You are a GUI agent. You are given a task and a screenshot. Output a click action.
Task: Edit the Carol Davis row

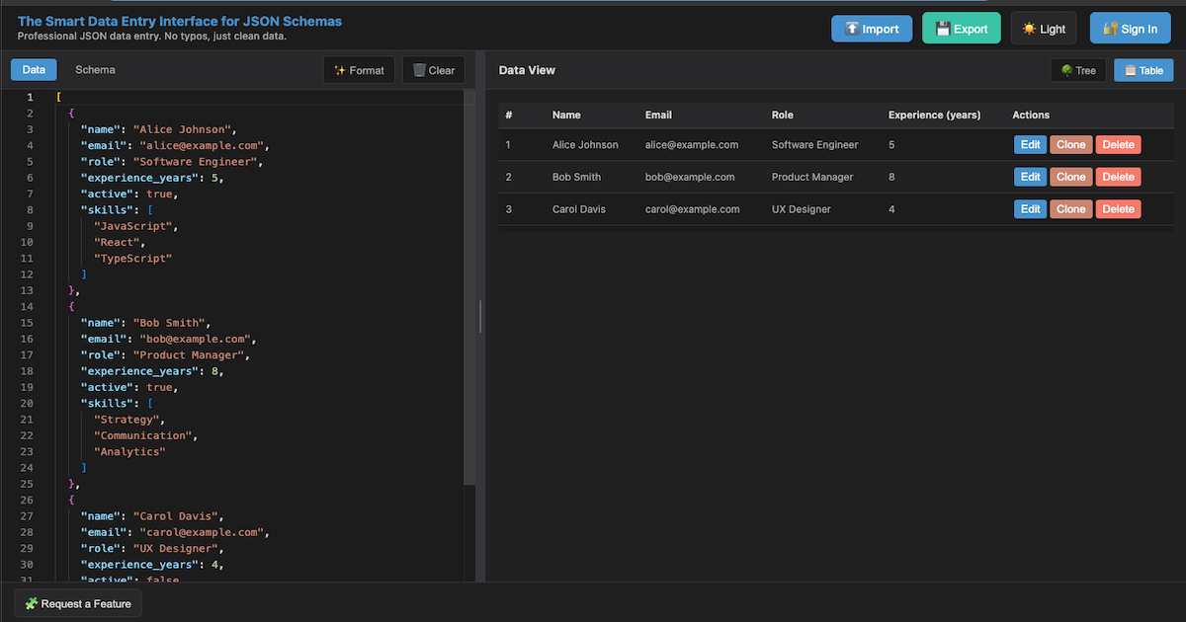coord(1030,209)
